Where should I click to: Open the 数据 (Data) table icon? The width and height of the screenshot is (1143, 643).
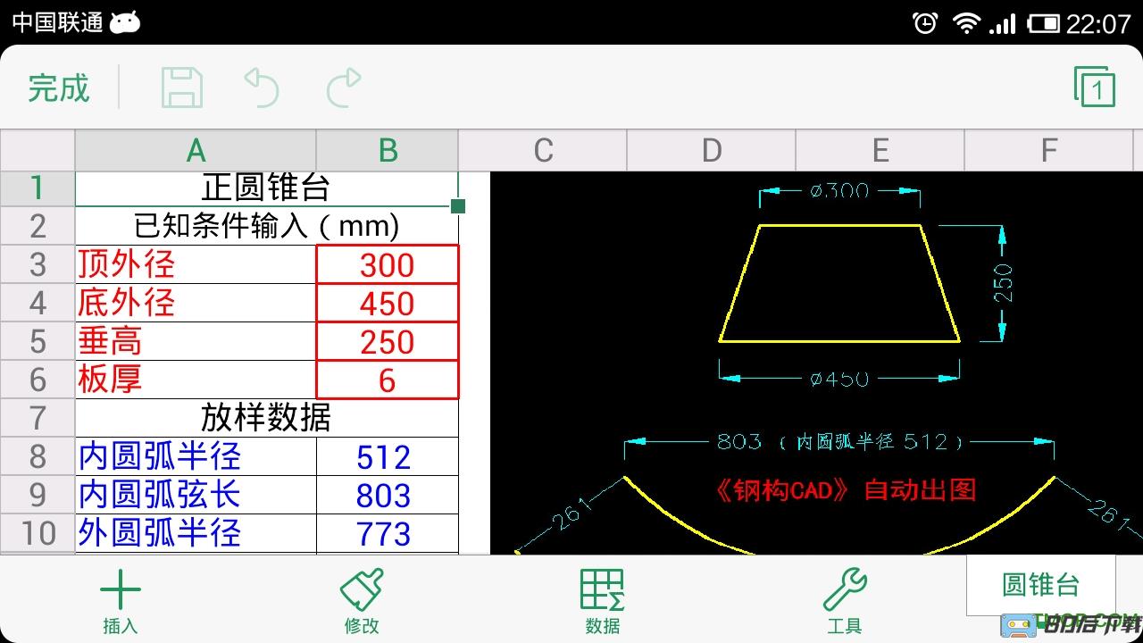tap(602, 600)
